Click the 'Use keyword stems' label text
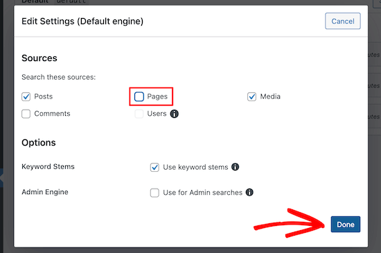Viewport: 381px width, 253px height. pos(195,167)
